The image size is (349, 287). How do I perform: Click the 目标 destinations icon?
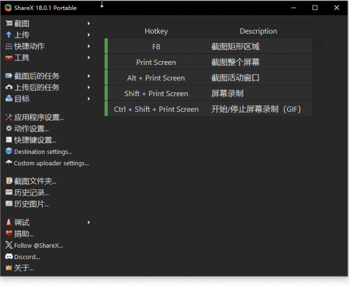tap(9, 98)
